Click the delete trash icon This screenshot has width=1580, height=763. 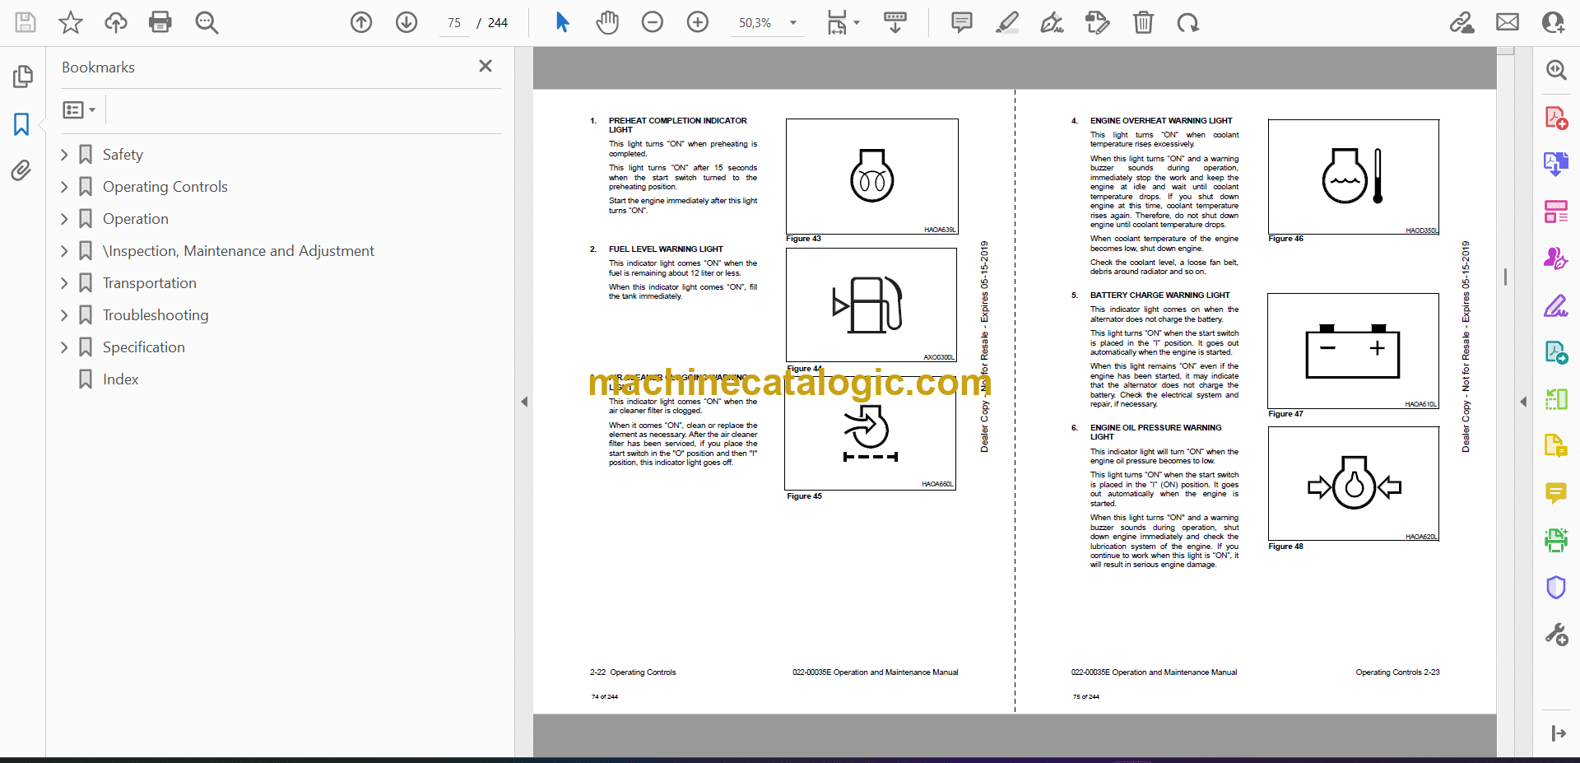[x=1143, y=22]
